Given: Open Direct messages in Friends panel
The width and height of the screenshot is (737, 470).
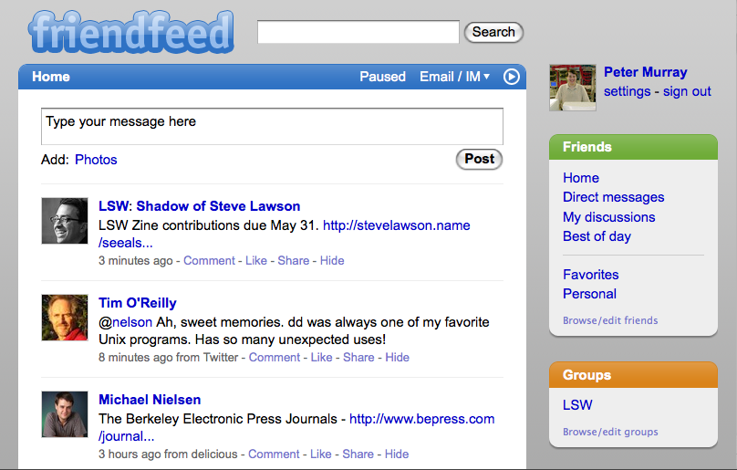Looking at the screenshot, I should coord(613,197).
